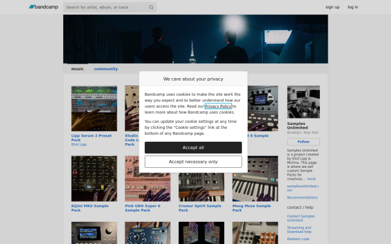Screen dimensions: 391x244
Task: Open the Crumar Spirit Sample Pack title link
Action: point(200,208)
